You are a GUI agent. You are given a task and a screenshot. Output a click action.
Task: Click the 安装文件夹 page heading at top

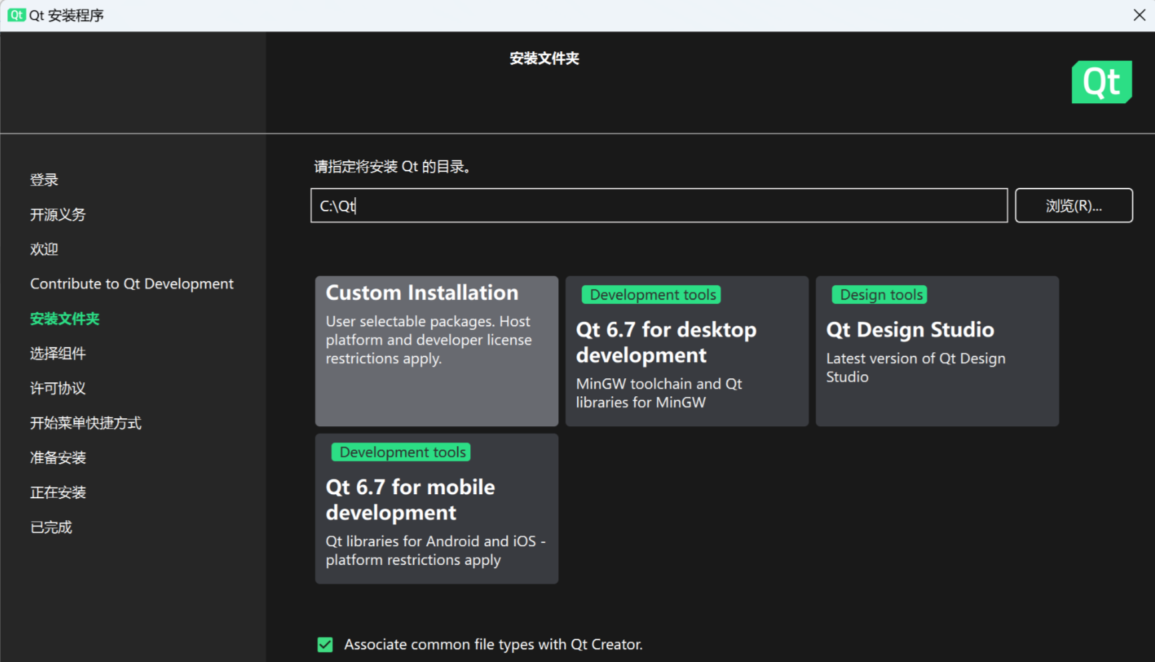544,59
